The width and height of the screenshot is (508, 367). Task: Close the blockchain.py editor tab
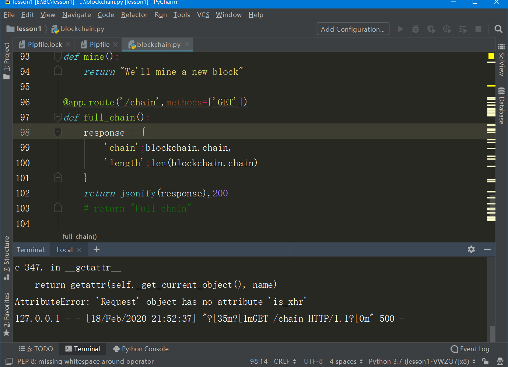(x=187, y=45)
